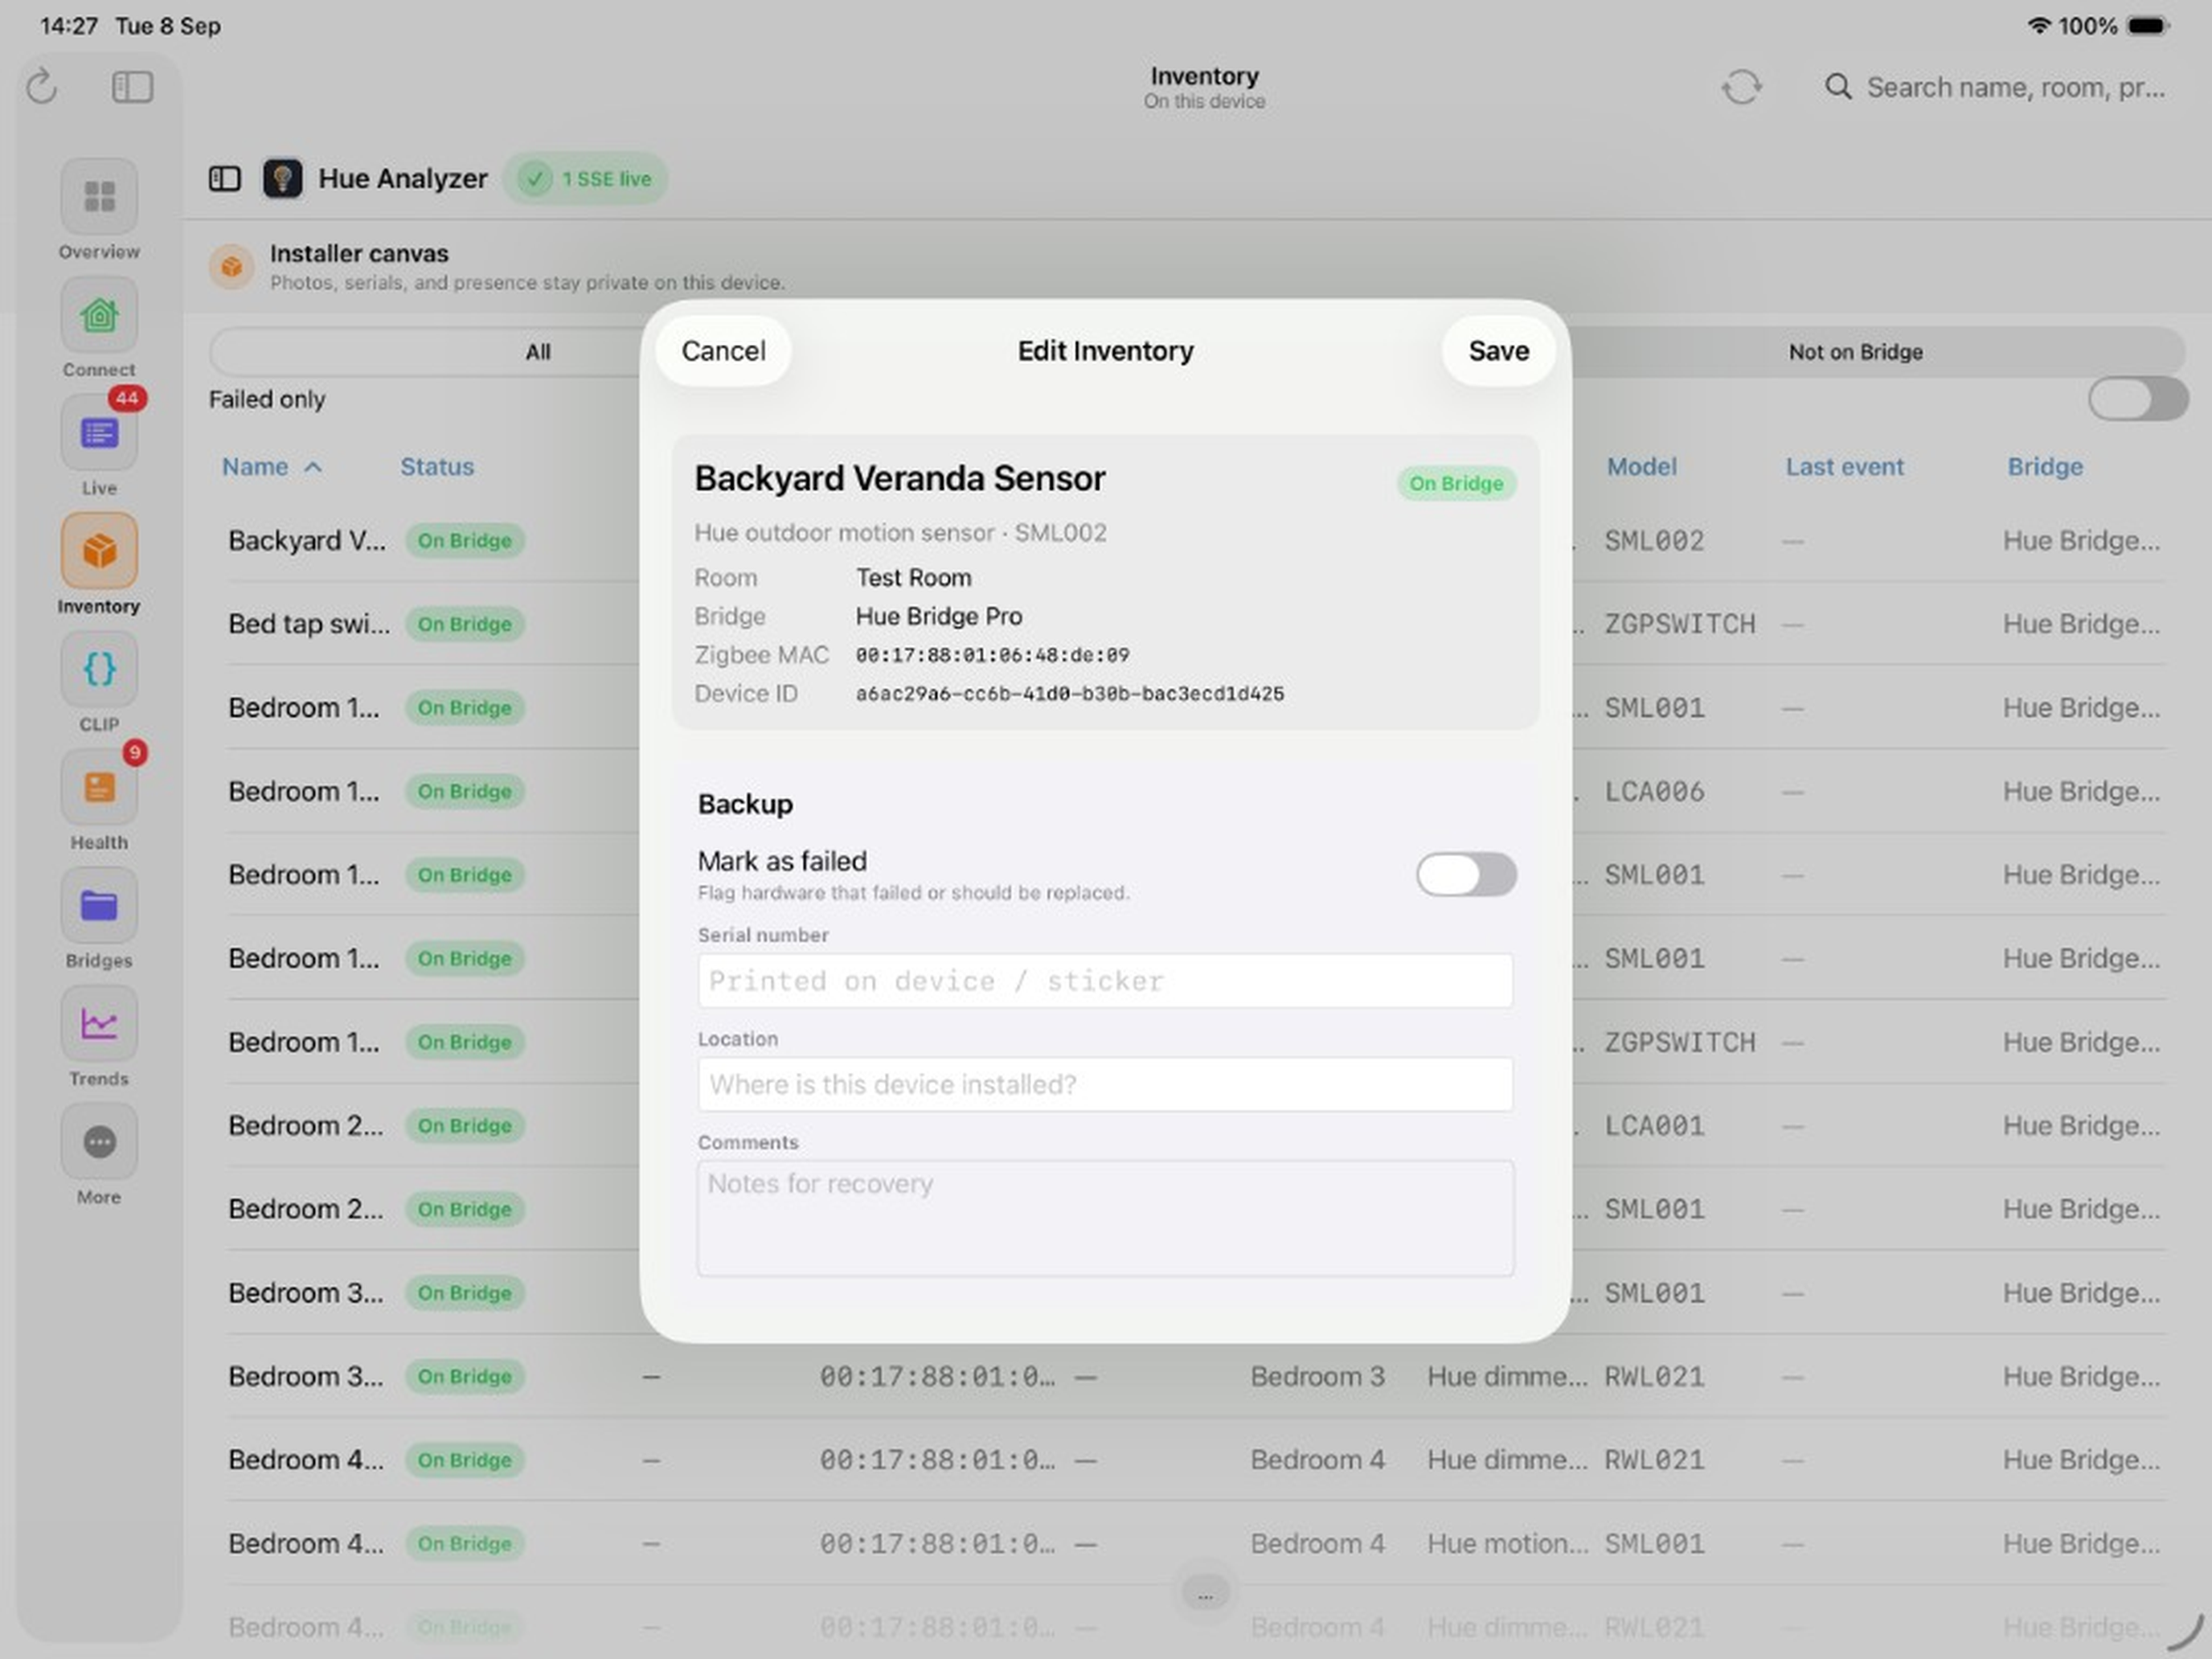Click the Device ID value in dialog

pyautogui.click(x=1070, y=694)
